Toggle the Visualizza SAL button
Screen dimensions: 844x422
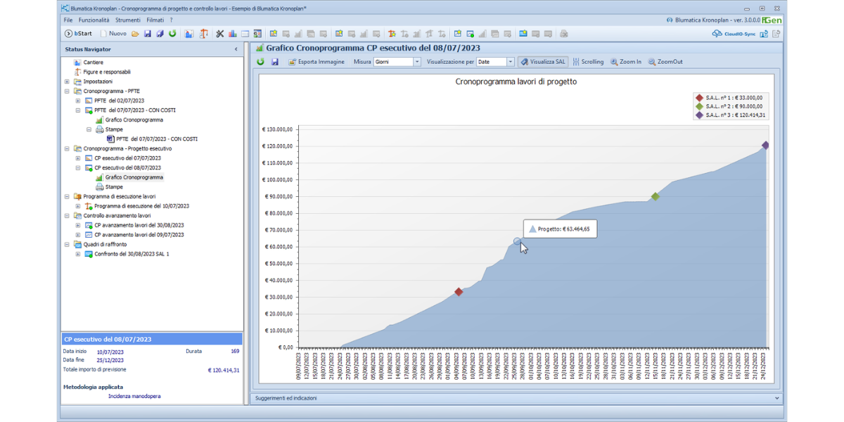[x=543, y=62]
